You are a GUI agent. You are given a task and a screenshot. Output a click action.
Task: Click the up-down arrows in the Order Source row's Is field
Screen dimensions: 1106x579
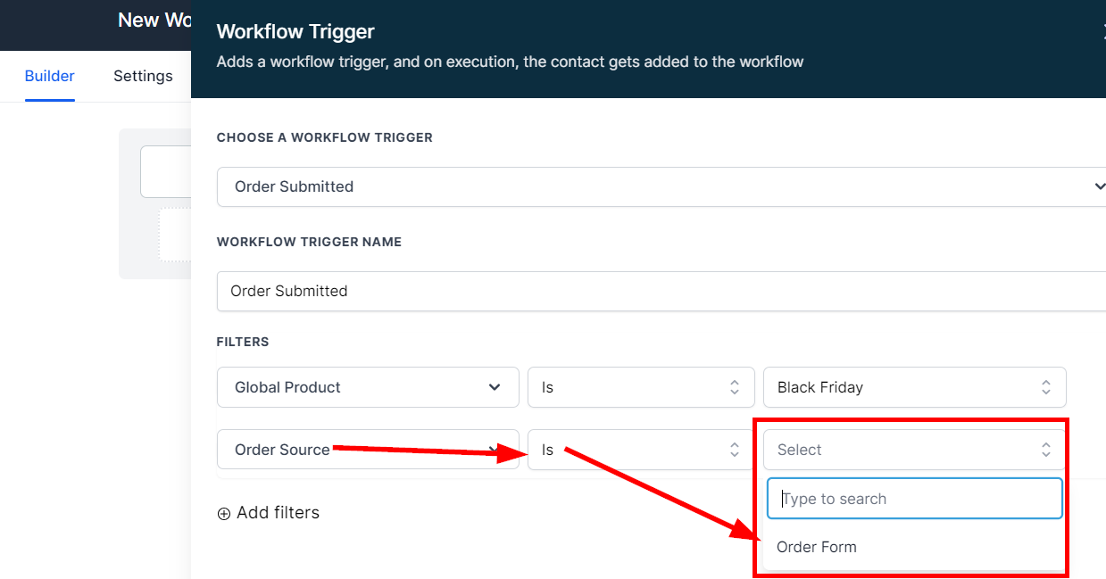pyautogui.click(x=734, y=450)
